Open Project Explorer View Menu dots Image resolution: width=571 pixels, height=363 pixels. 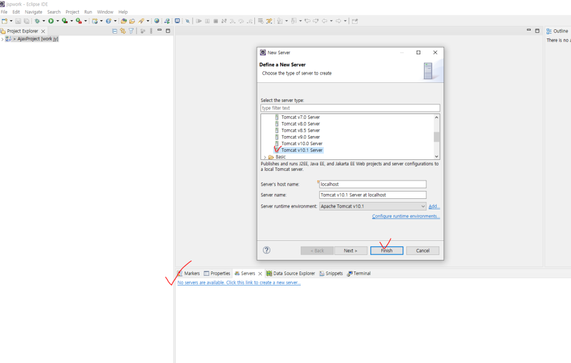[x=151, y=31]
